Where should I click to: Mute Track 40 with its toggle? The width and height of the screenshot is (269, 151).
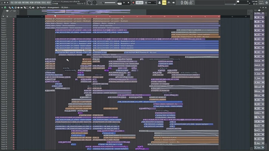tap(14, 106)
